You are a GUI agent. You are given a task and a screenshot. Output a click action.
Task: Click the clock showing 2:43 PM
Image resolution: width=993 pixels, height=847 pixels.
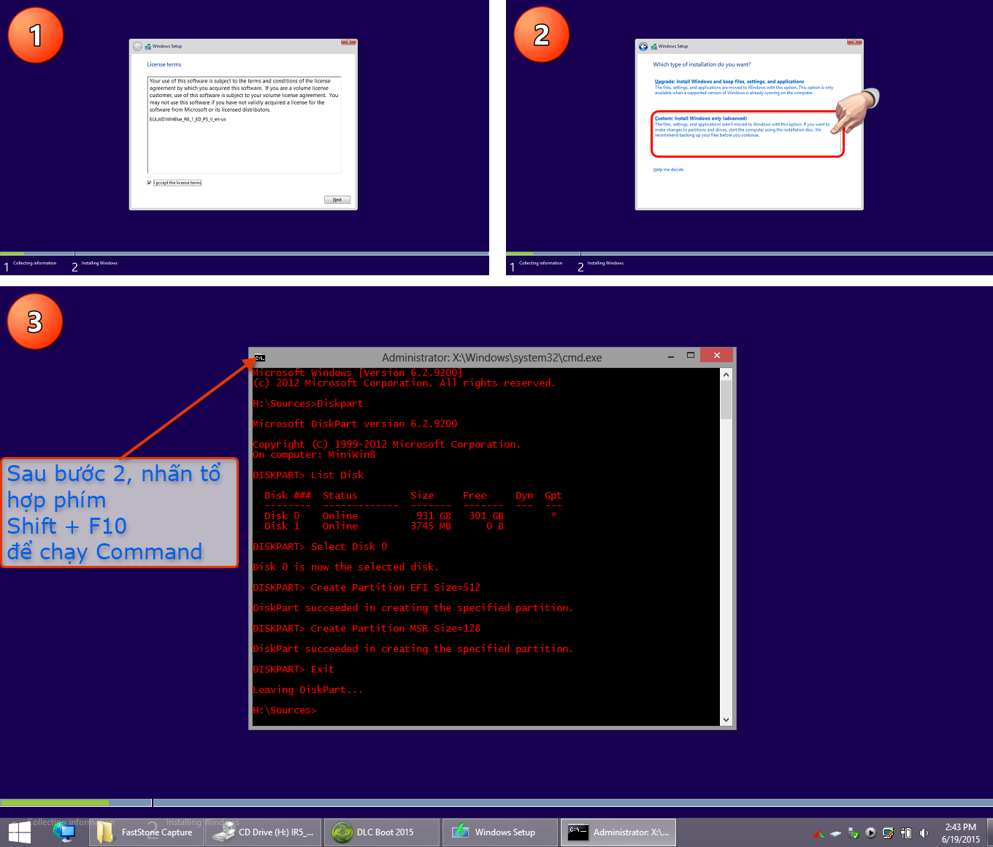coord(960,833)
